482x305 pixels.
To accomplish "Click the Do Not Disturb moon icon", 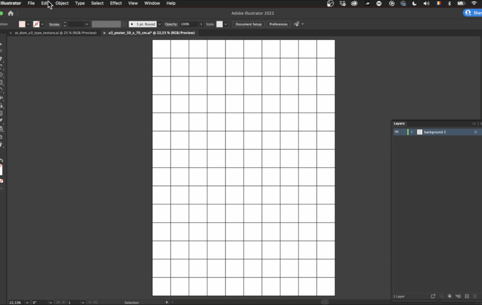I will [x=414, y=4].
